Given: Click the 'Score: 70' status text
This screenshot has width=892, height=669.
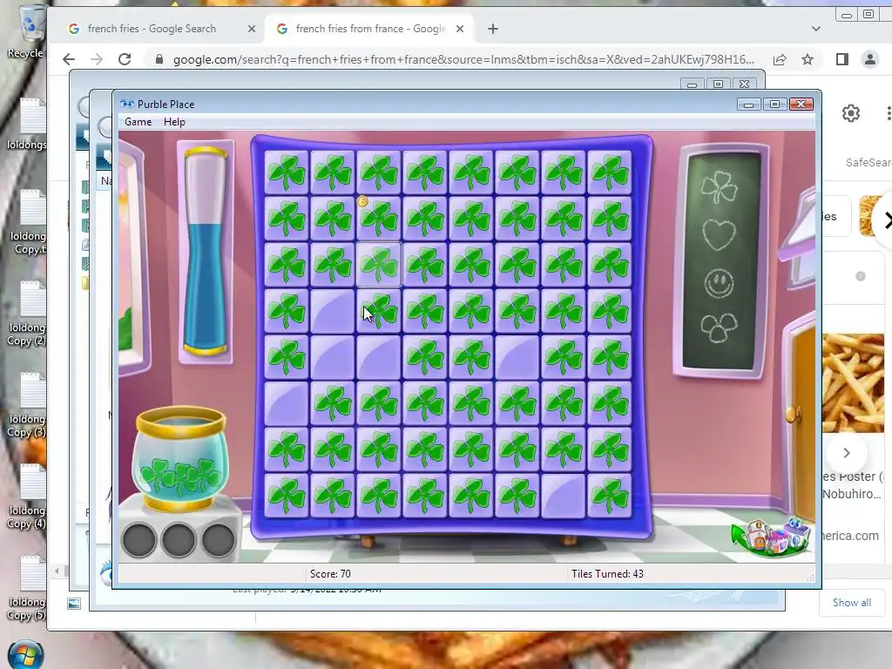Looking at the screenshot, I should tap(330, 574).
